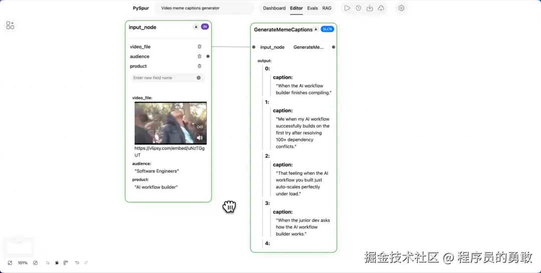Click GenerateMemeCaptions left input handle

click(x=253, y=47)
